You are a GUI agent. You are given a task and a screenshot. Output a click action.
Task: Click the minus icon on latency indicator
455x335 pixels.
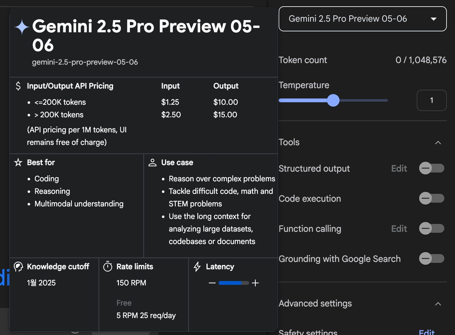[x=212, y=283]
